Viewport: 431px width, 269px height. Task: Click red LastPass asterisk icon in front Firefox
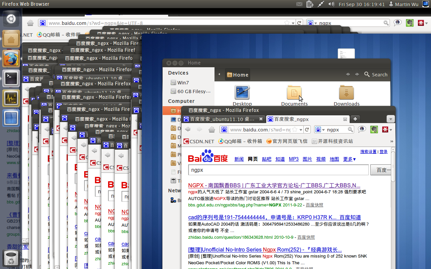[385, 129]
